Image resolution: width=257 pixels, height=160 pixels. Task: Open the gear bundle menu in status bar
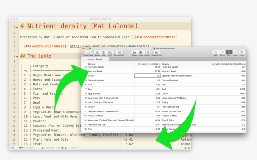[x=63, y=148]
